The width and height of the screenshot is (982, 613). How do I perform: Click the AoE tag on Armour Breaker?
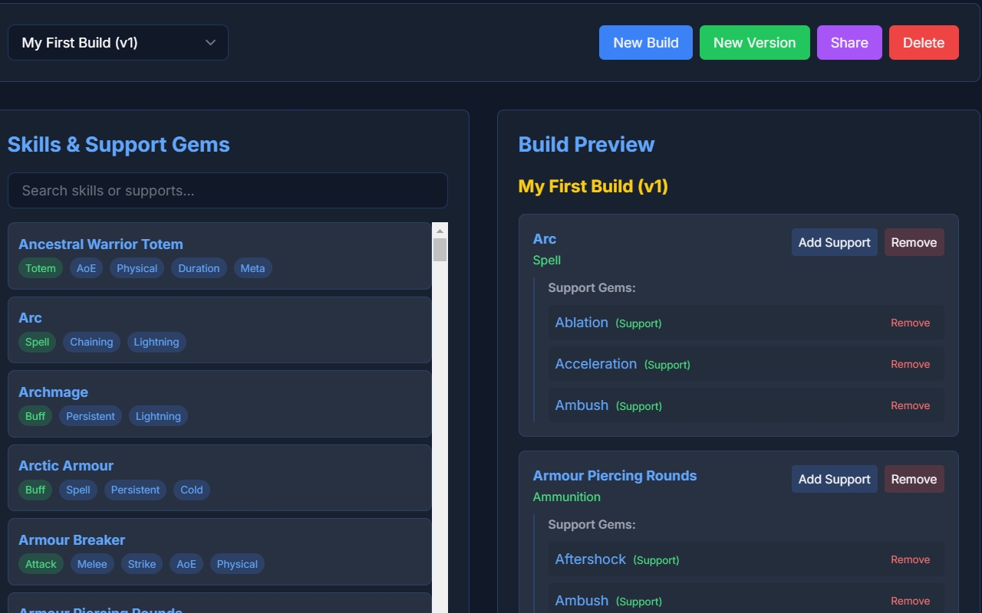pyautogui.click(x=186, y=564)
